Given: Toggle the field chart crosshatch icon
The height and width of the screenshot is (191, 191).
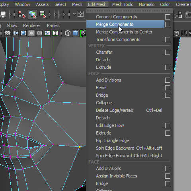Looking at the screenshot, I should pos(39,33).
